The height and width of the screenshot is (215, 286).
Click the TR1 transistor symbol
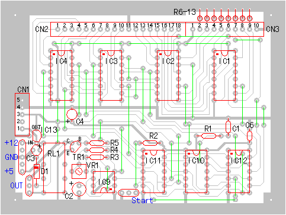(76, 146)
